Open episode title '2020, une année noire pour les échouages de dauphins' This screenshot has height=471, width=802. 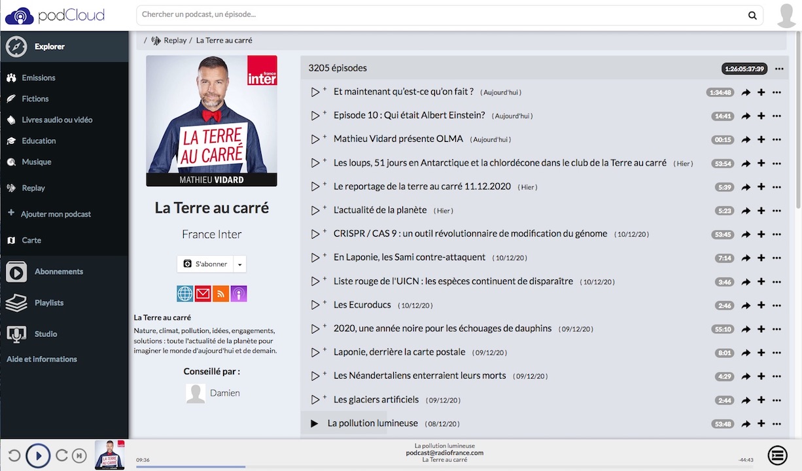[443, 328]
